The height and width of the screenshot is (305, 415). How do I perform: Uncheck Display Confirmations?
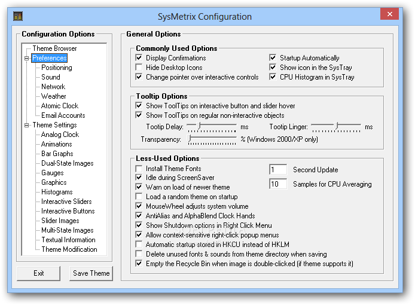click(139, 58)
